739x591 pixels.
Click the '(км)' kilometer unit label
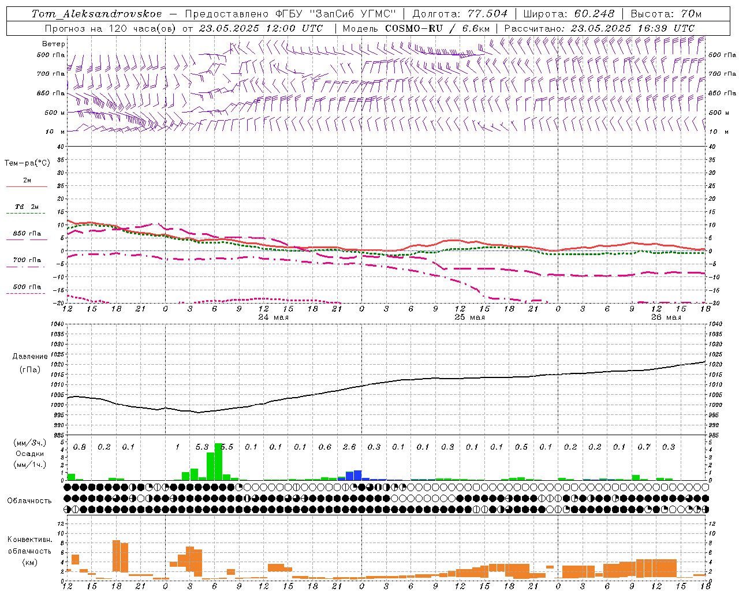click(30, 562)
